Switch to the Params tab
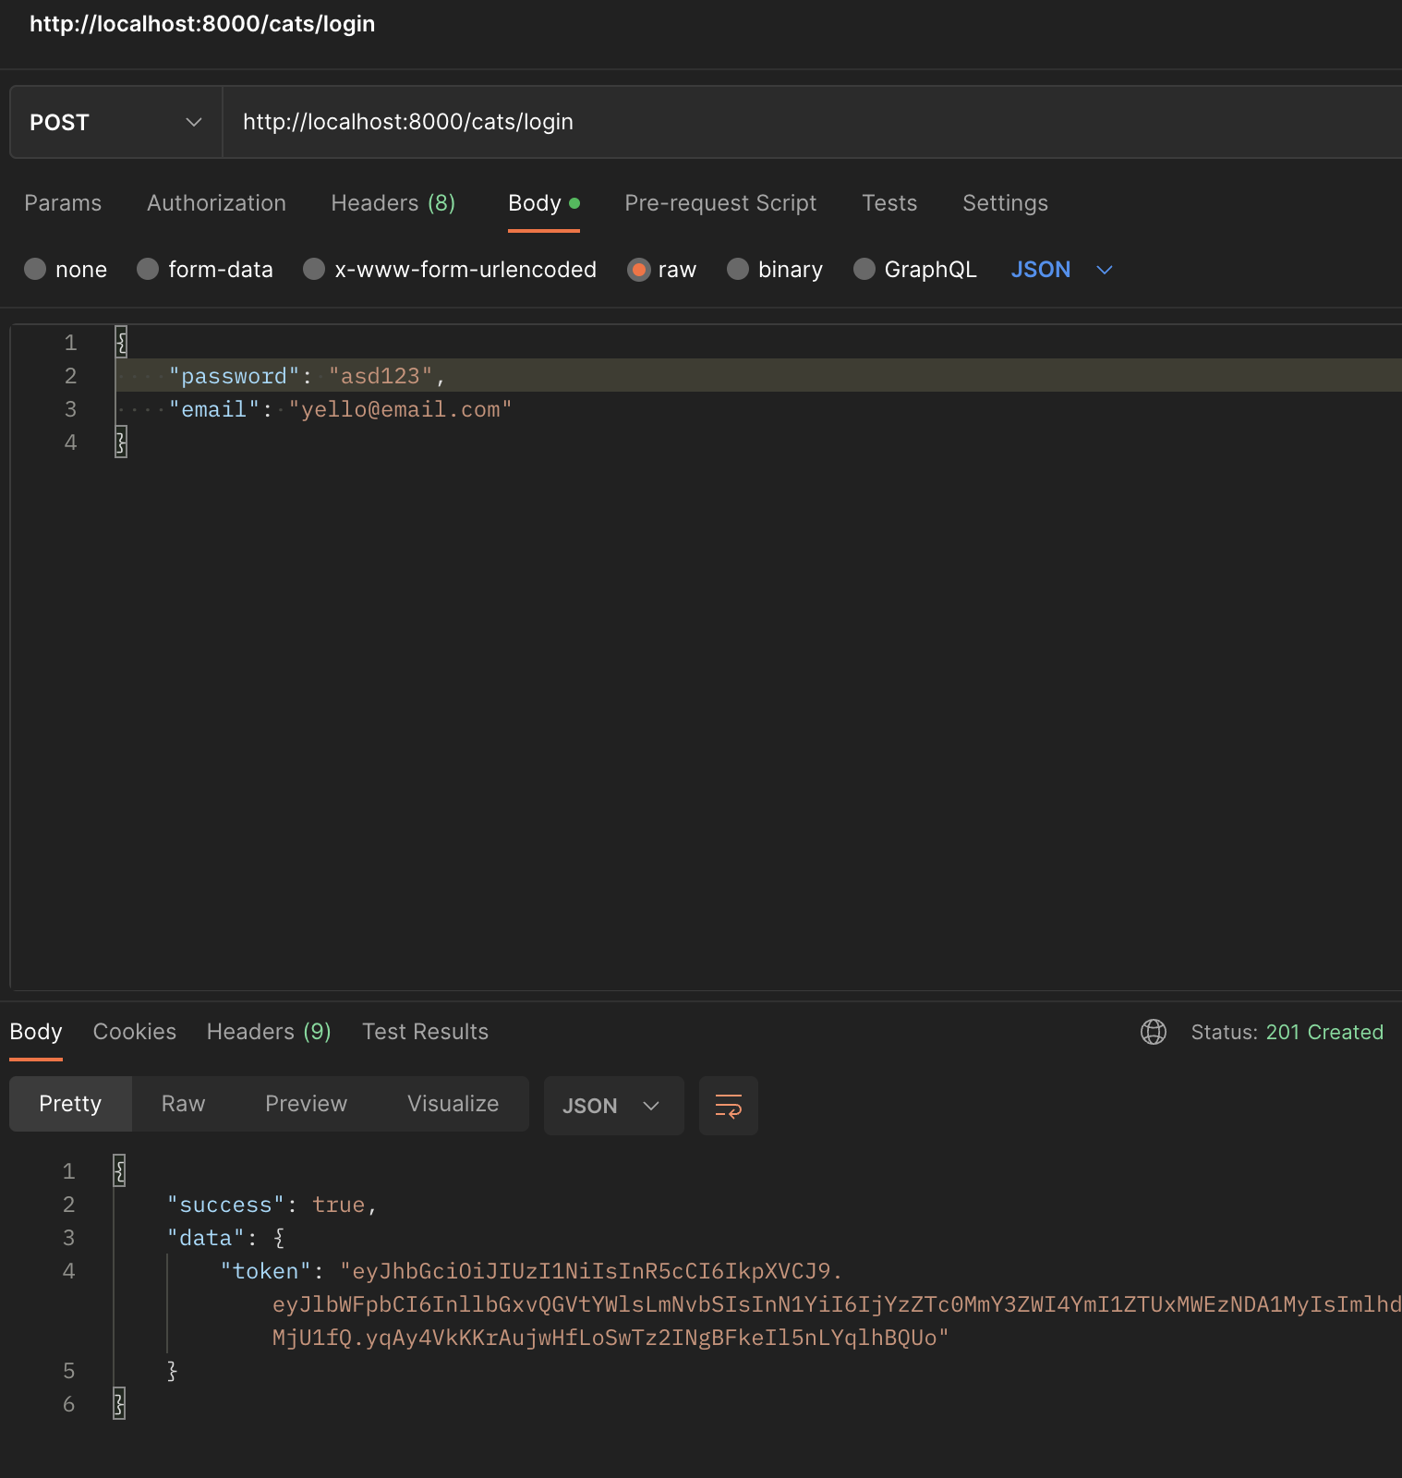The height and width of the screenshot is (1478, 1402). point(63,203)
